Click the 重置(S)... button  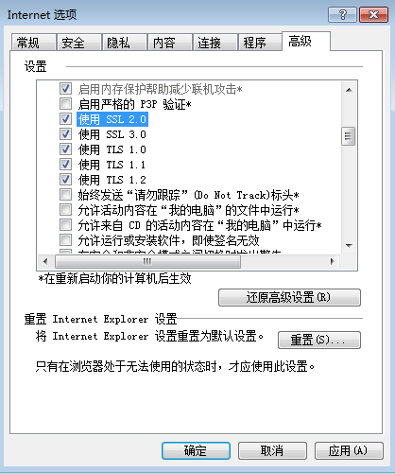pos(319,340)
